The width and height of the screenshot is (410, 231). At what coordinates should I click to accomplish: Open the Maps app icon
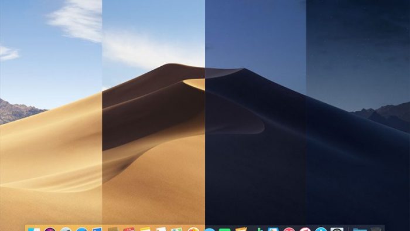176,229
